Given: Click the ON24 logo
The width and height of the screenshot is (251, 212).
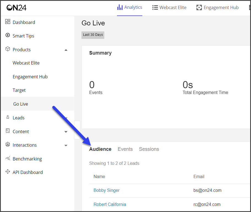Looking at the screenshot, I should (17, 7).
